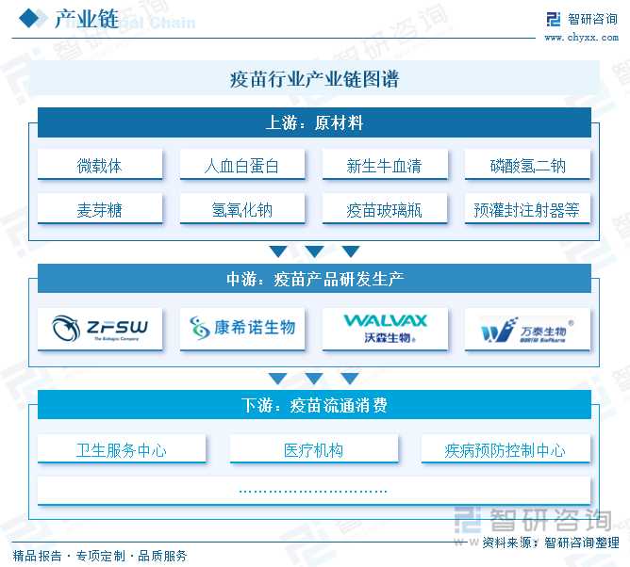This screenshot has height=567, width=630.
Task: Click the middle down arrow below upstream section
Action: click(x=314, y=251)
